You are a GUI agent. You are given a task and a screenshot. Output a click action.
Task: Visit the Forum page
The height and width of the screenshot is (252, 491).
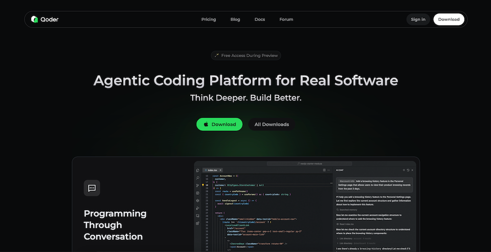[286, 19]
